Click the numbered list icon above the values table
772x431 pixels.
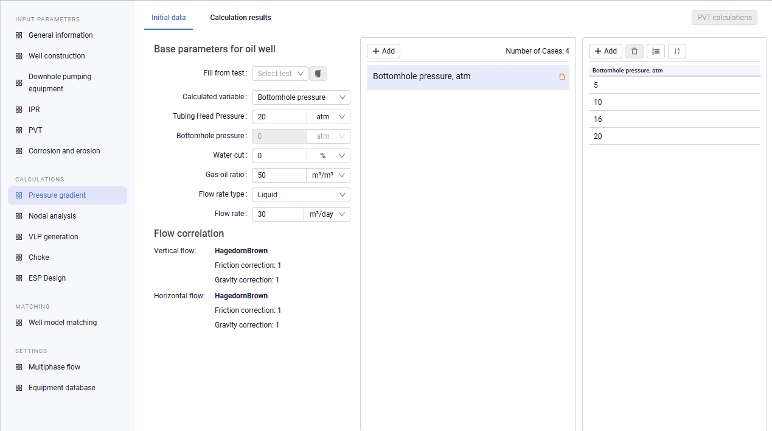656,51
